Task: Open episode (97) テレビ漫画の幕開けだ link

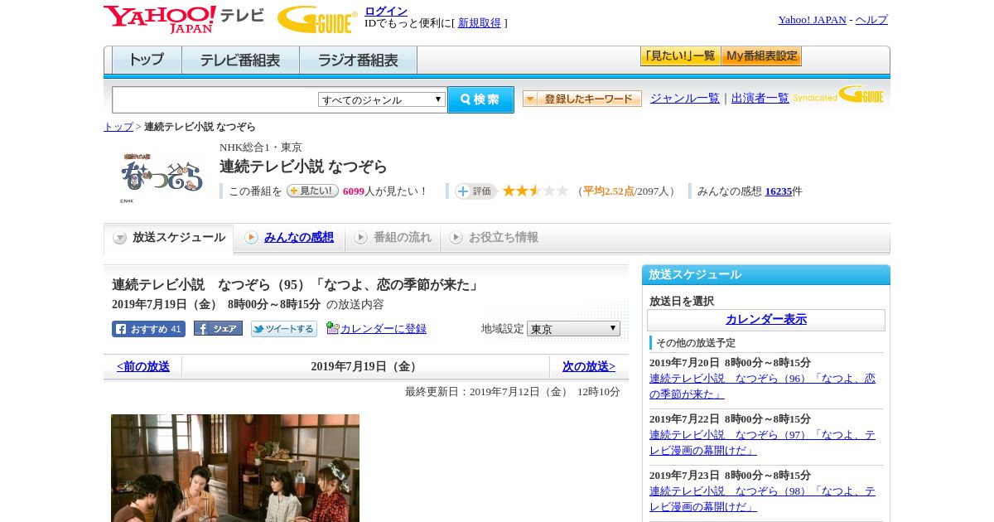Action: coord(762,442)
